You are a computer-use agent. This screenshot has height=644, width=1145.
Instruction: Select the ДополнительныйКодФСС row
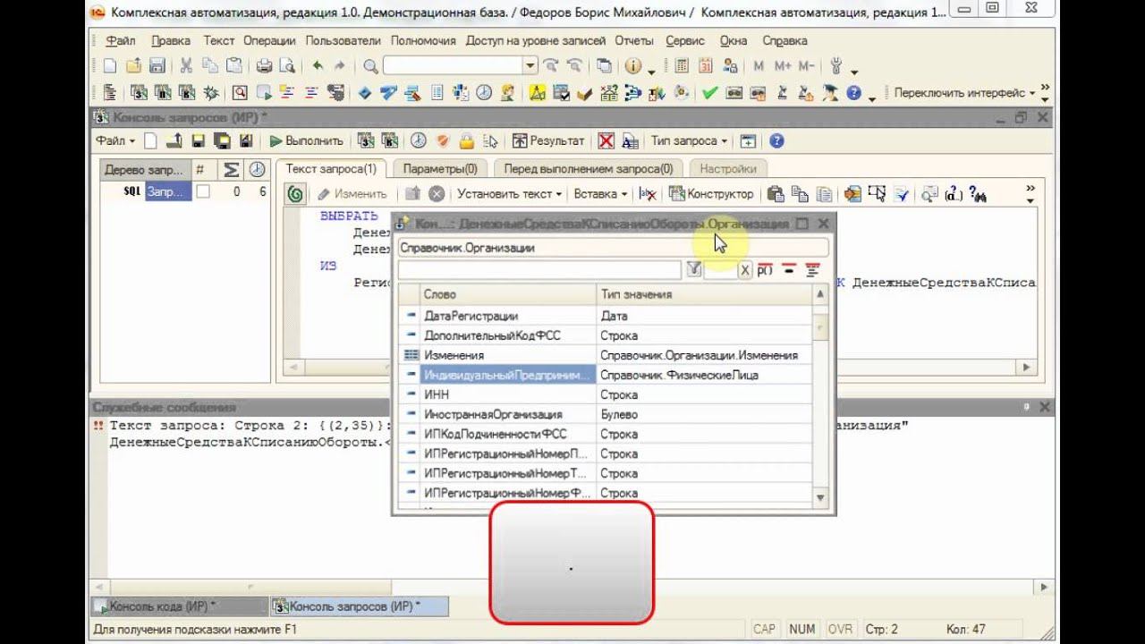pyautogui.click(x=606, y=335)
